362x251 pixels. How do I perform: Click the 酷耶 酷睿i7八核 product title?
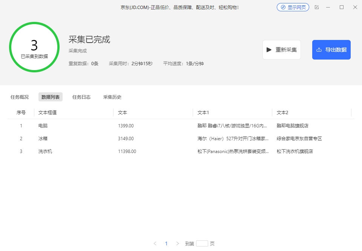232,126
